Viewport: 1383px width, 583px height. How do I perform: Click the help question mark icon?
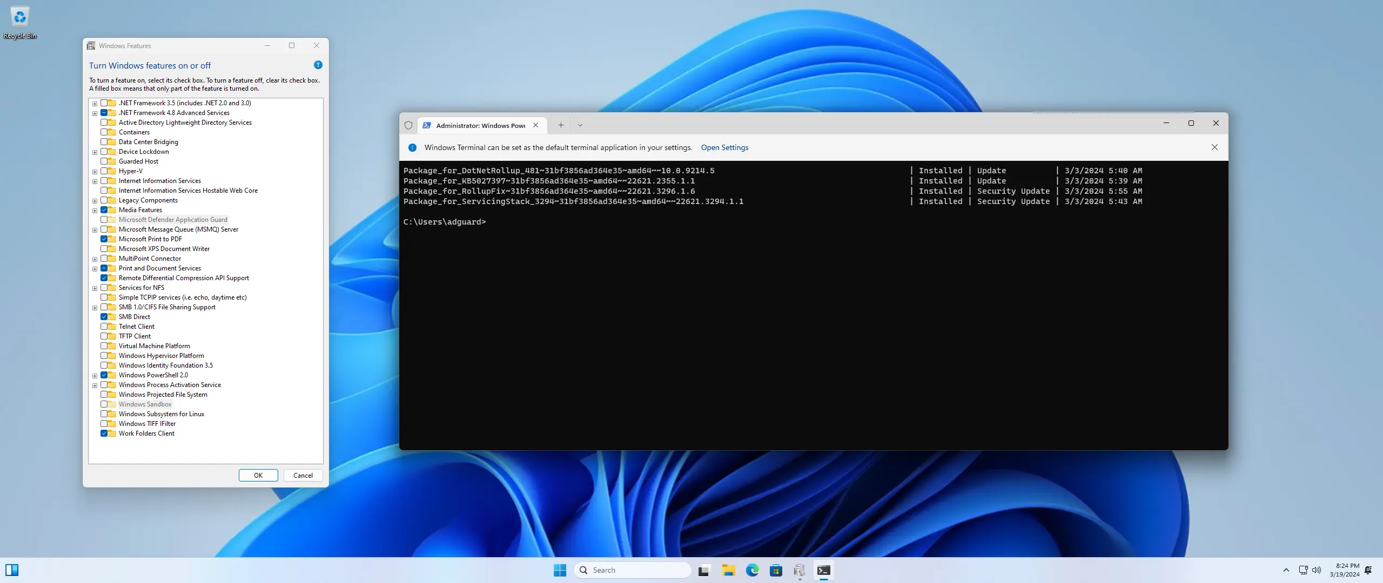pyautogui.click(x=318, y=65)
